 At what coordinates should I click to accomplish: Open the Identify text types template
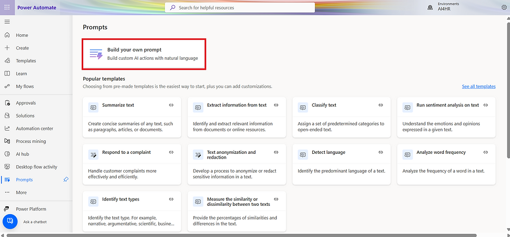[132, 212]
